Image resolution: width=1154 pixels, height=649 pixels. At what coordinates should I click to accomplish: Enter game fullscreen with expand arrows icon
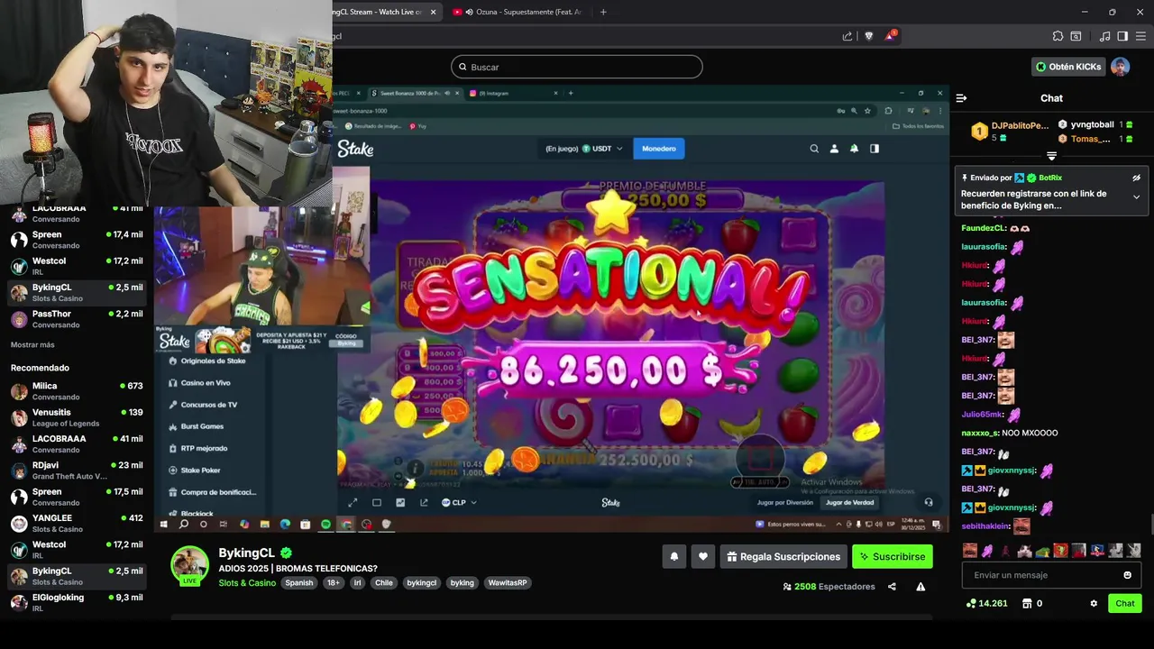(x=353, y=502)
